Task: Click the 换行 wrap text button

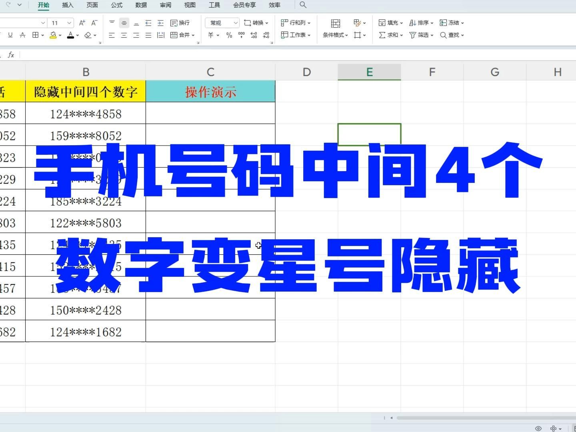Action: click(x=180, y=23)
